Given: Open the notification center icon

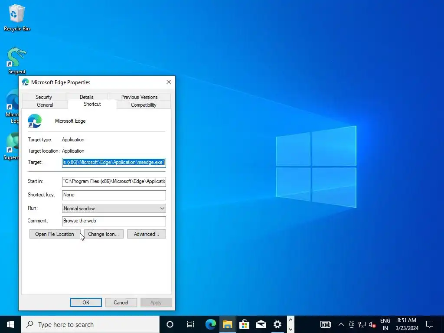Looking at the screenshot, I should pos(430,324).
